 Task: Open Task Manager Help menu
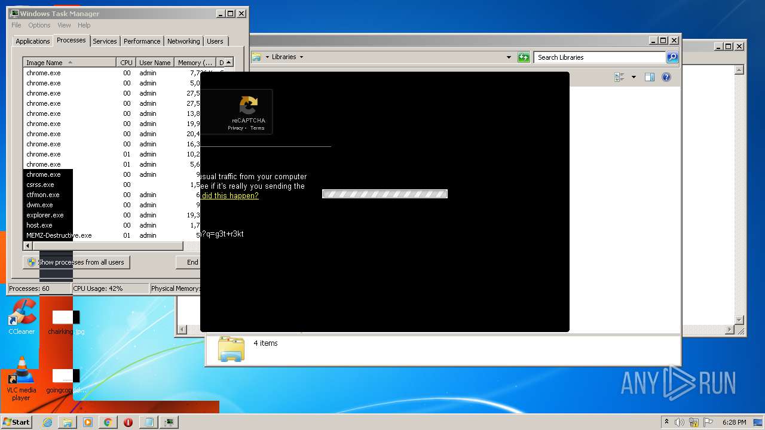click(x=84, y=25)
